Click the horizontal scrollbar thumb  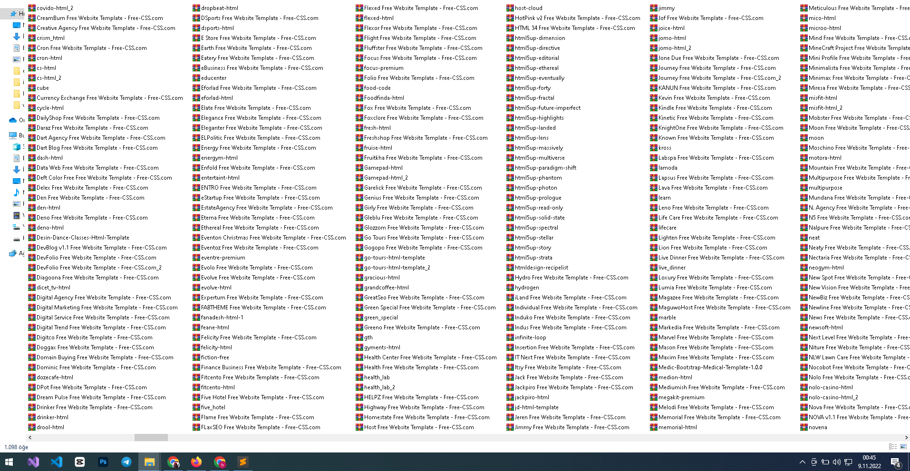click(x=151, y=437)
